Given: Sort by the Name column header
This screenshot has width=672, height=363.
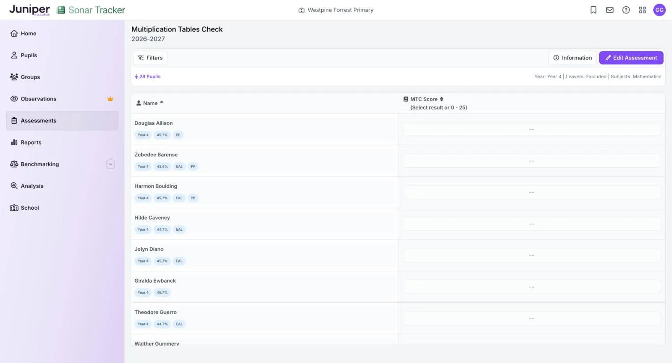Looking at the screenshot, I should 150,103.
